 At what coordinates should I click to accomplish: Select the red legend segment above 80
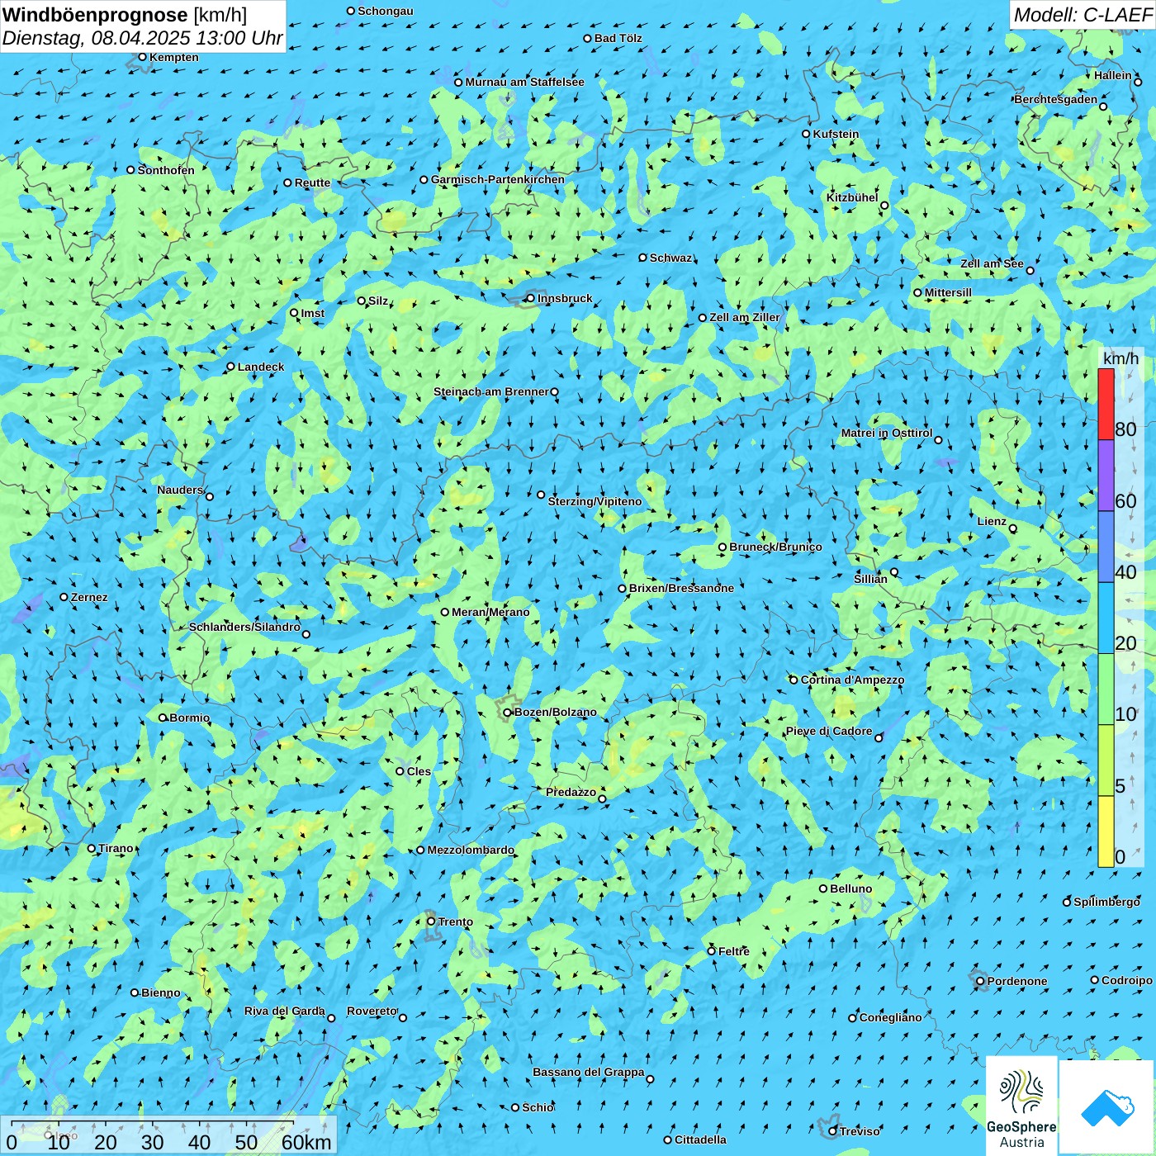(x=1106, y=404)
